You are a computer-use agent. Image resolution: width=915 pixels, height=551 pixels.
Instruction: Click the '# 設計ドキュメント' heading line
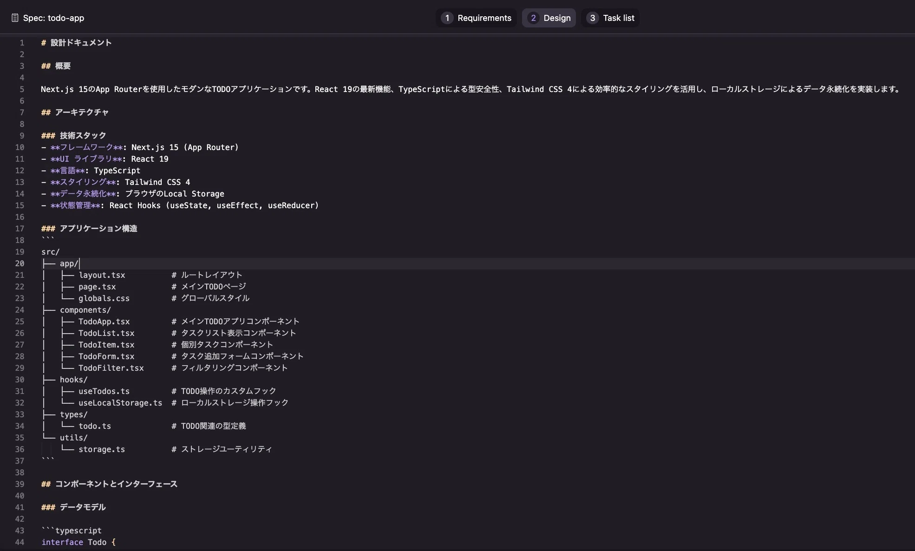coord(76,43)
